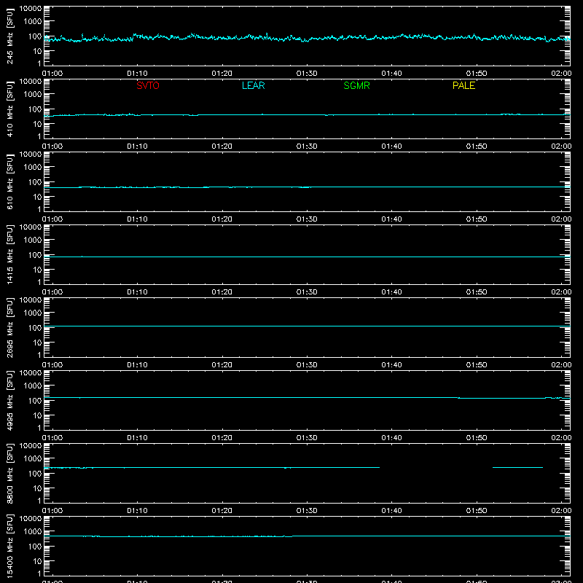Click 01:30 time label under 1415 MHz panel
This screenshot has width=583, height=583.
(307, 292)
